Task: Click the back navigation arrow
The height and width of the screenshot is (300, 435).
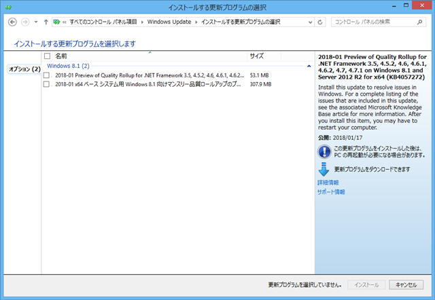Action: [12, 22]
